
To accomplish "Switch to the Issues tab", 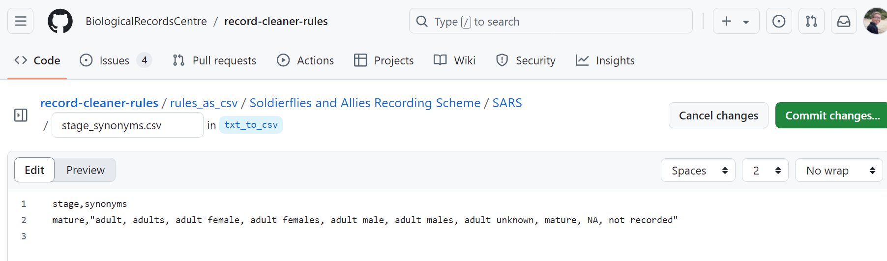I will click(x=116, y=60).
